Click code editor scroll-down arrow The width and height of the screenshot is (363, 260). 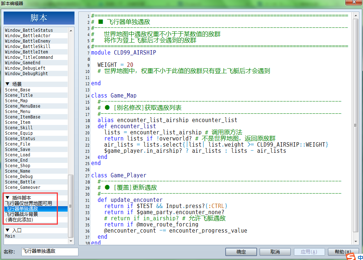click(x=356, y=241)
